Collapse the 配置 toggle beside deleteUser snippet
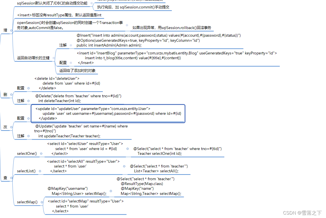Image resolution: width=326 pixels, height=218 pixels. click(29, 88)
